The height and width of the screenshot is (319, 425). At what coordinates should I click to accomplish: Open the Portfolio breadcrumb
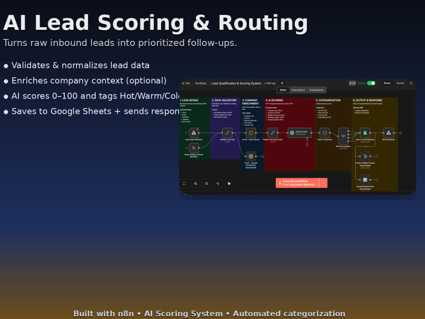click(x=201, y=83)
